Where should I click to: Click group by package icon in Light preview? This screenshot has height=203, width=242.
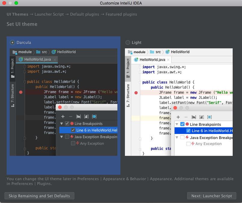pyautogui.click(x=194, y=117)
